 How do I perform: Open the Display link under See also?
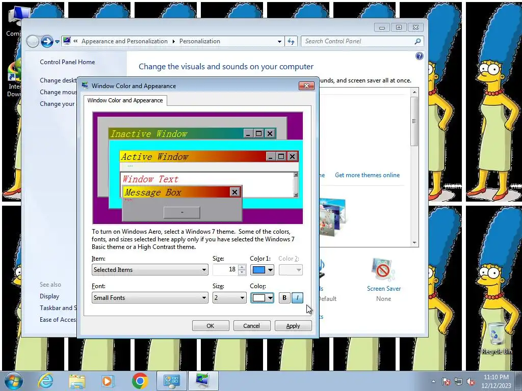point(49,296)
